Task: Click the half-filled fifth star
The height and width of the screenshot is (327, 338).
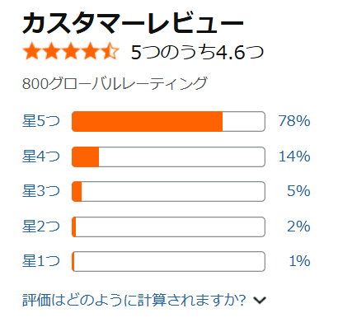Action: (110, 51)
